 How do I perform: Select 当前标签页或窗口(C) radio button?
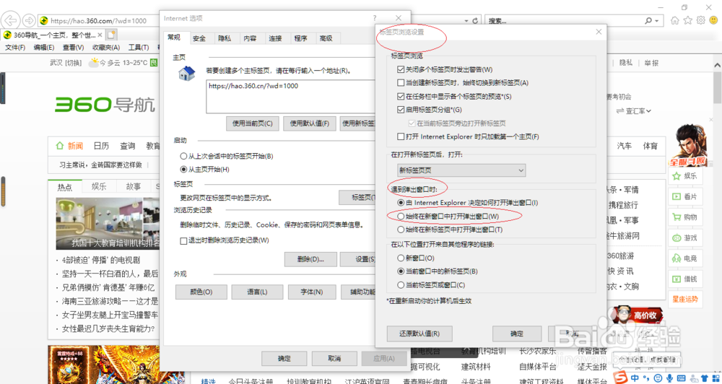click(400, 285)
